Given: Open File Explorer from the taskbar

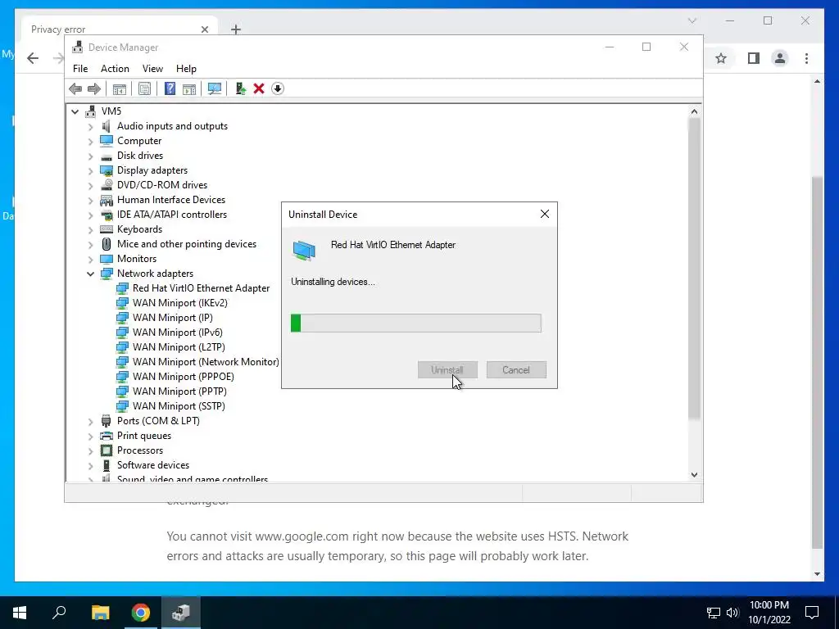Looking at the screenshot, I should 100,613.
